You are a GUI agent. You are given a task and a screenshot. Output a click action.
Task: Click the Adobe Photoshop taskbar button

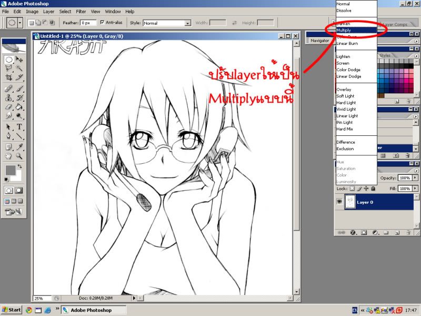[x=94, y=310]
